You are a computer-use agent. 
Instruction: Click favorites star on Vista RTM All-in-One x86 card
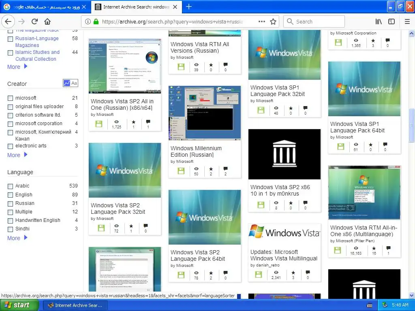pyautogui.click(x=374, y=248)
